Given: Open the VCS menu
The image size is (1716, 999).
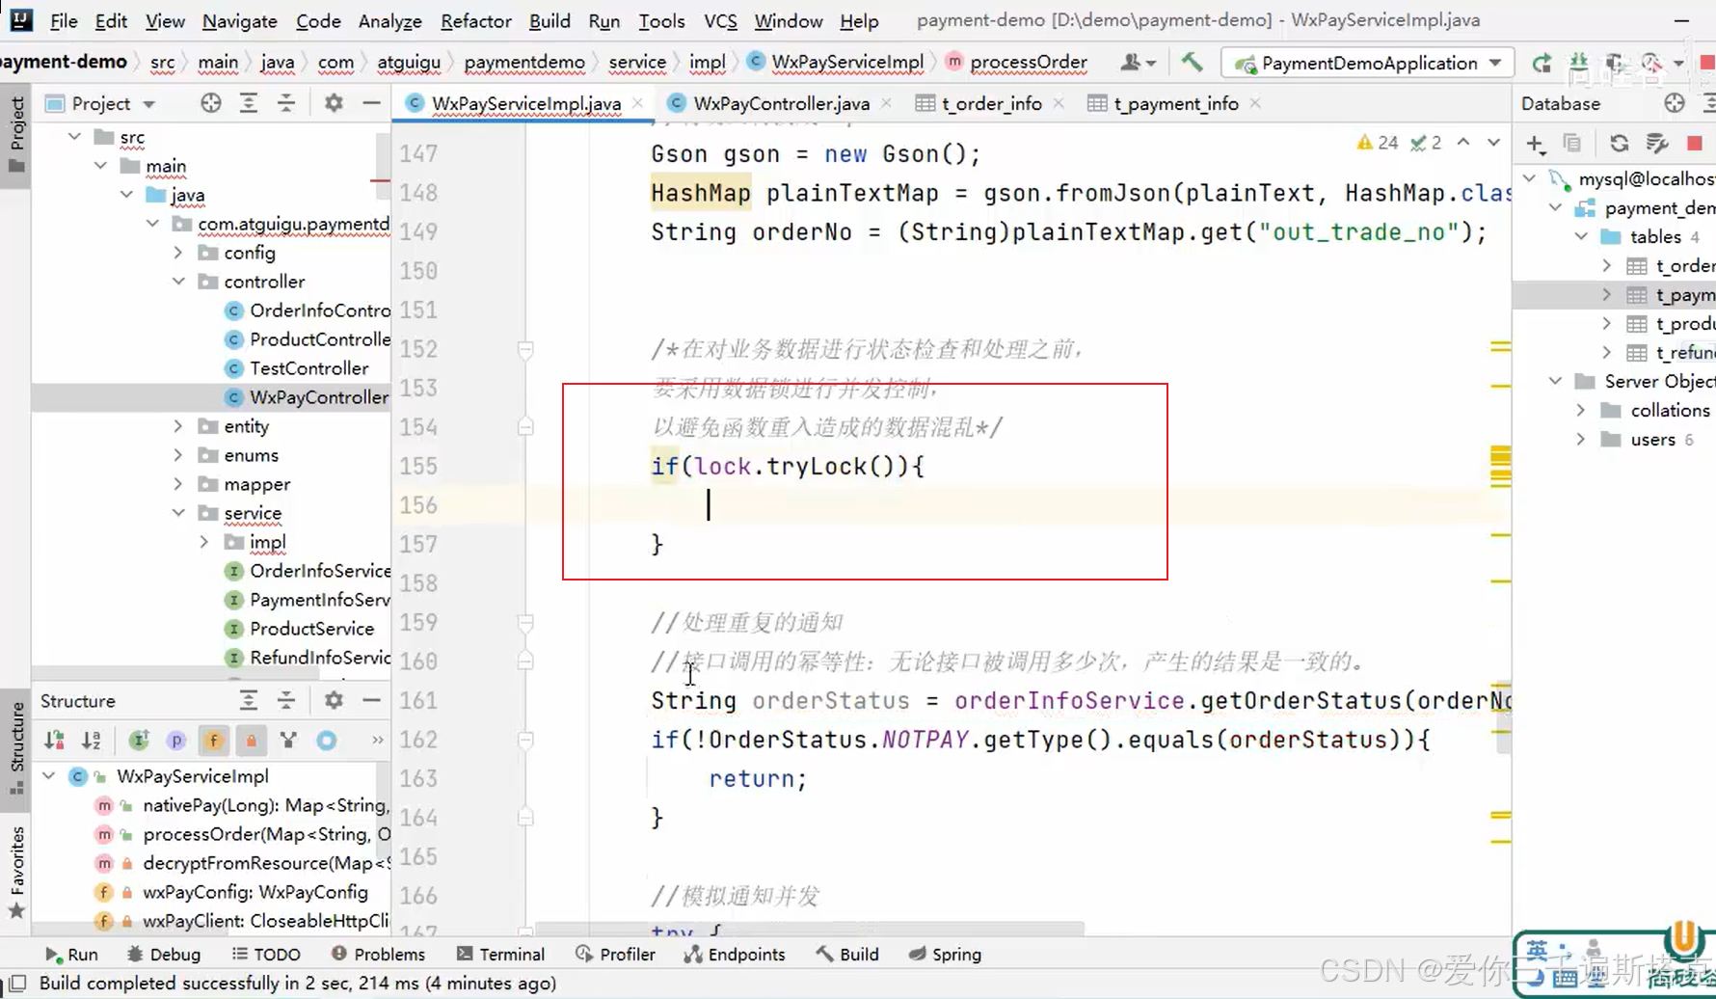Looking at the screenshot, I should click(x=720, y=20).
